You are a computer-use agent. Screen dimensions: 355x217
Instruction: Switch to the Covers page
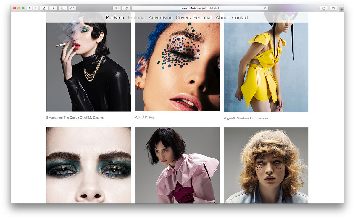click(183, 18)
